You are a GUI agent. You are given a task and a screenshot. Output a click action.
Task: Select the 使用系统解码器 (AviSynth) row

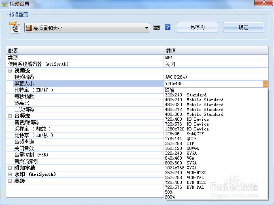click(85, 64)
